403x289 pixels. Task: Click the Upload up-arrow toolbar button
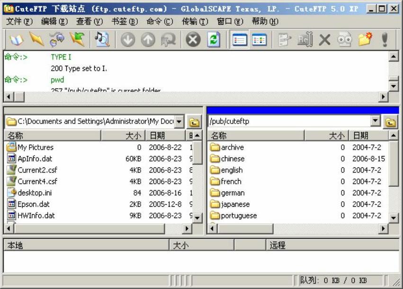148,40
